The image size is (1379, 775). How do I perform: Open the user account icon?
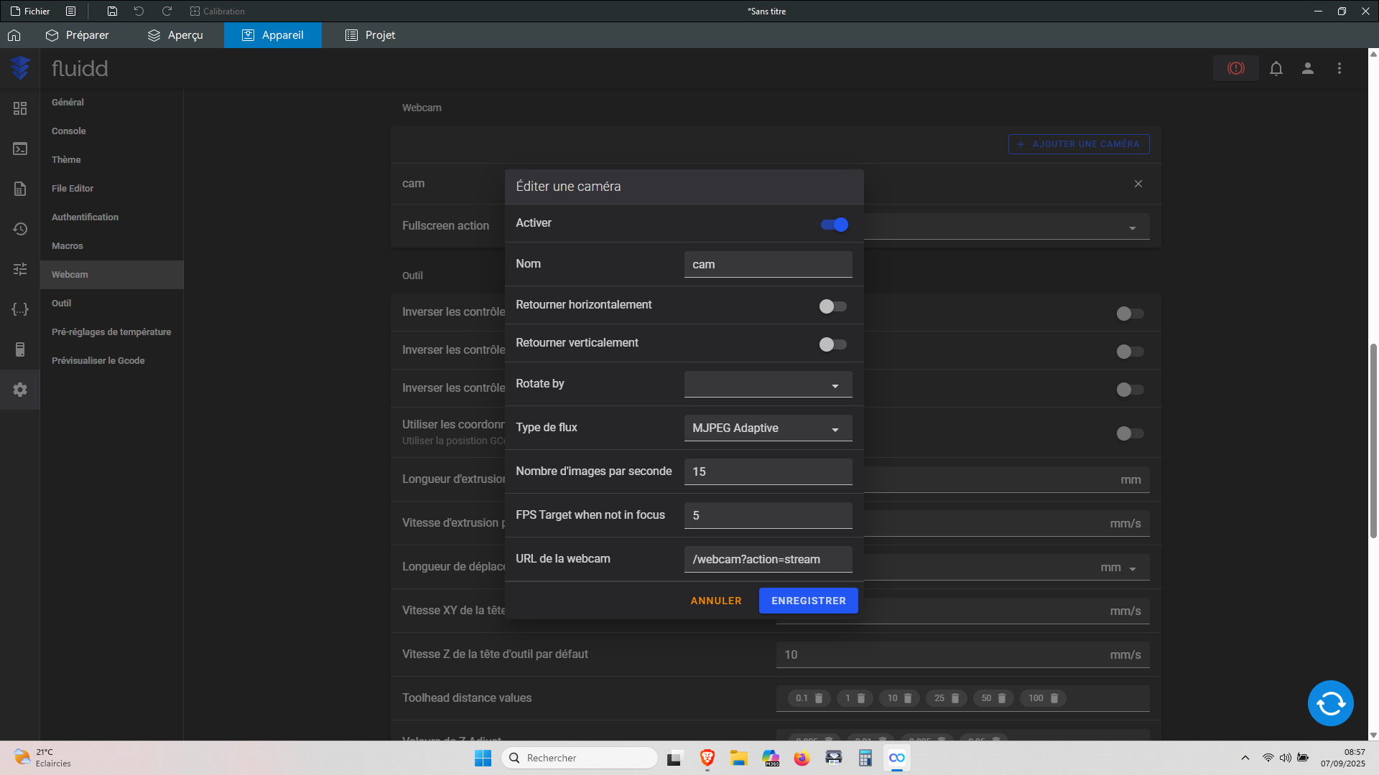pos(1308,68)
